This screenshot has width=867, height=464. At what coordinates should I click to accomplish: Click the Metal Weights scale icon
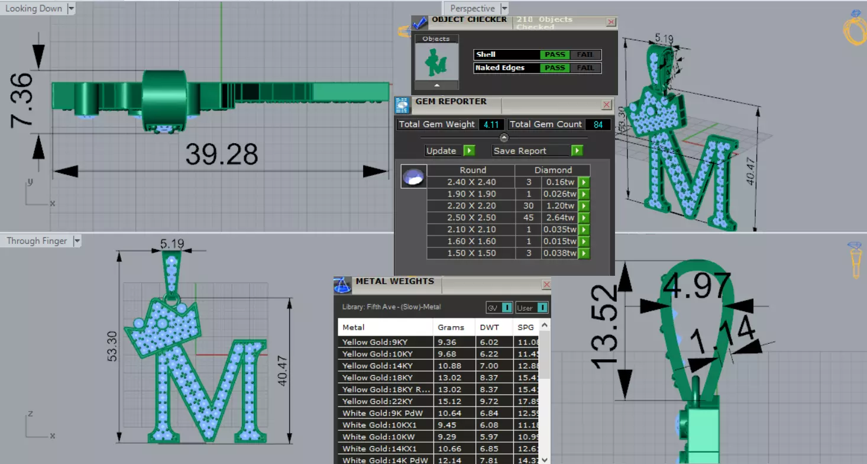pyautogui.click(x=342, y=285)
